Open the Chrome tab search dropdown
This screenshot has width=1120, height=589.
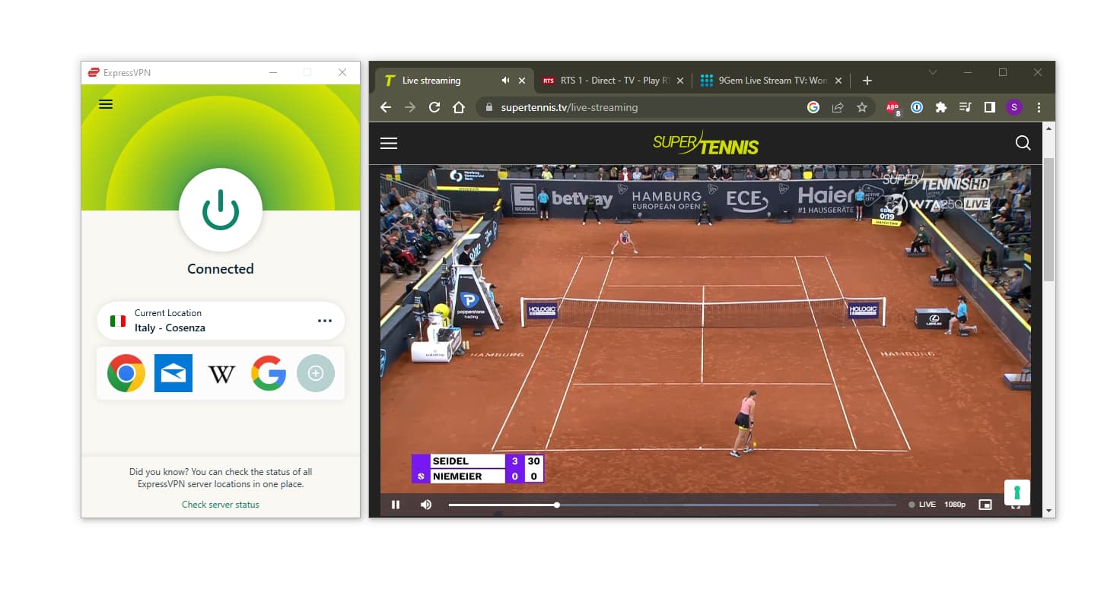[x=933, y=72]
